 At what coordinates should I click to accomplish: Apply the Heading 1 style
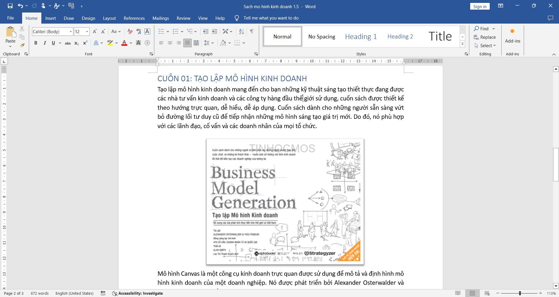(x=361, y=36)
